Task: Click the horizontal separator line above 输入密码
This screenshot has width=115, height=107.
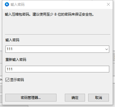Action: pyautogui.click(x=58, y=34)
